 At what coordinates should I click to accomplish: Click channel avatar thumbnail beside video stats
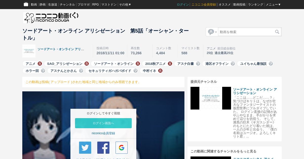[29, 51]
